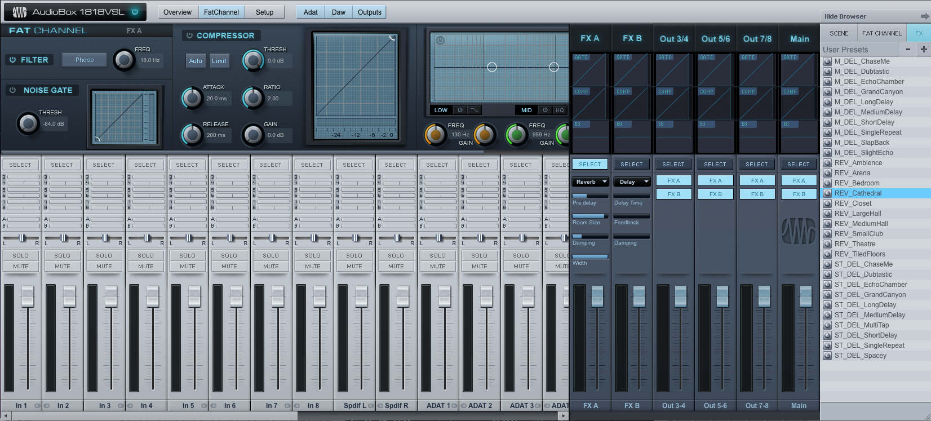Select the M_DEL_SlapBack preset

[x=876, y=143]
